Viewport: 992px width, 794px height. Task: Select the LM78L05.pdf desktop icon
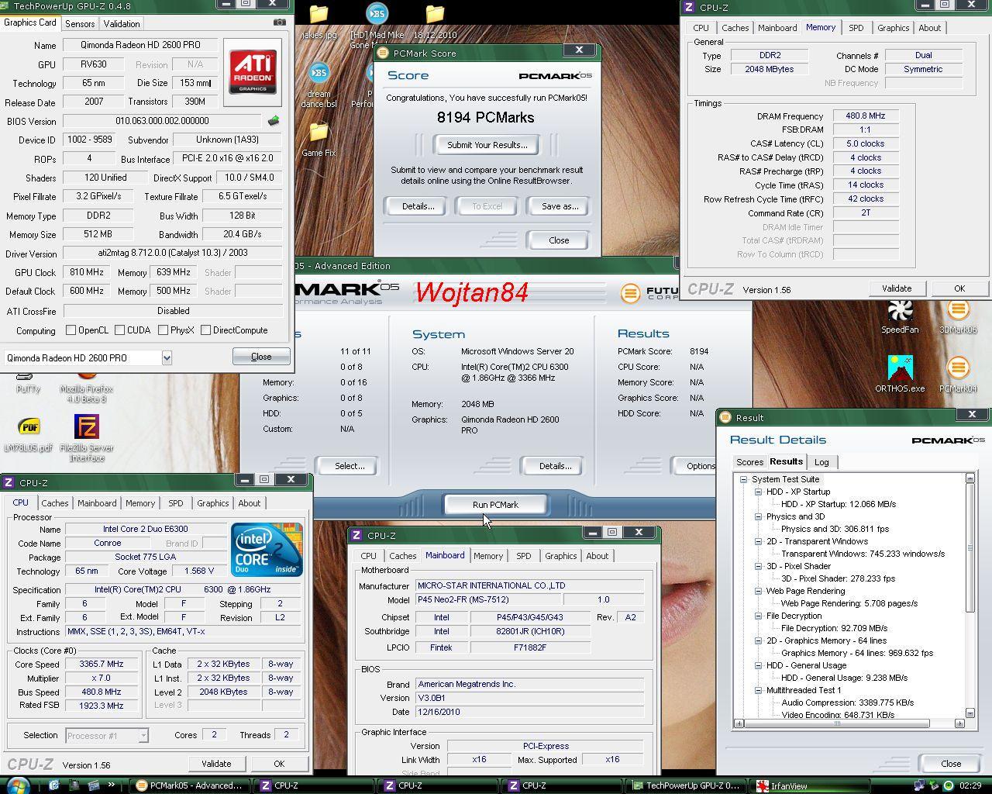click(28, 434)
